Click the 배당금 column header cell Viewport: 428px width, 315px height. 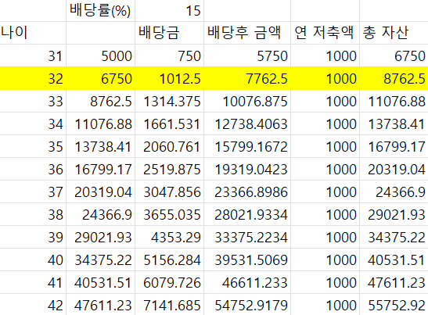169,33
